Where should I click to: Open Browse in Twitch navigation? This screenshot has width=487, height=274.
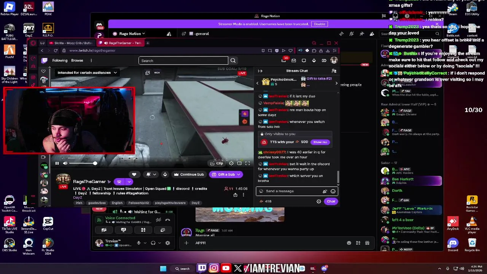[77, 60]
